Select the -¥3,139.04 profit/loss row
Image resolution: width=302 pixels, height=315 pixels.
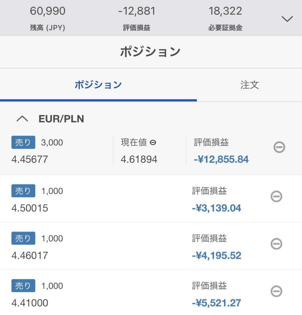151,199
